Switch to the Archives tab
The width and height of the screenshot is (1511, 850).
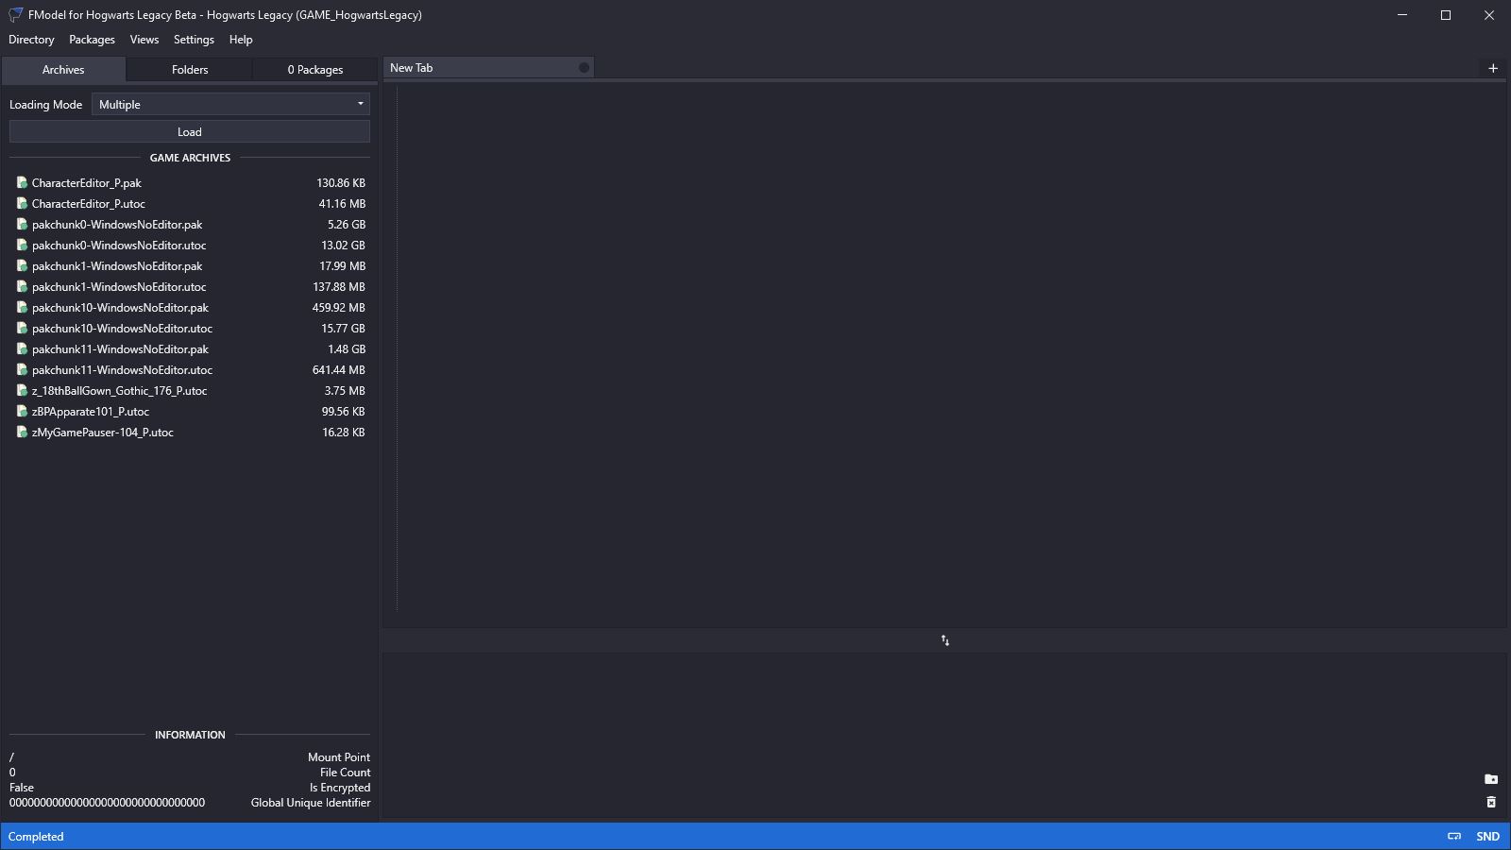click(63, 70)
